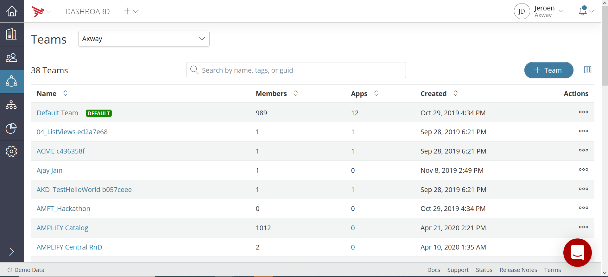Select the Teams icon in sidebar
This screenshot has width=608, height=277.
[12, 81]
